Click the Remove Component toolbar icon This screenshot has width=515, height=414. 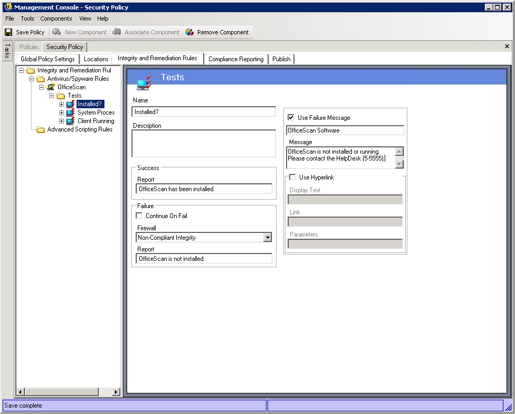190,32
